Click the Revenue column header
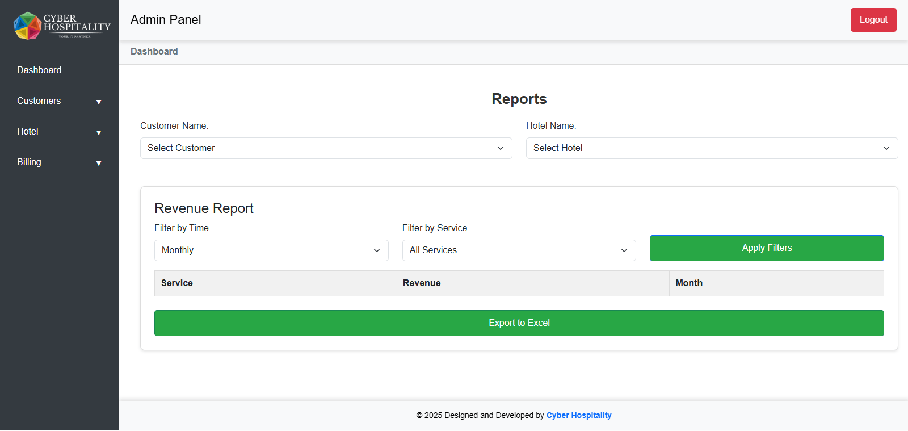This screenshot has height=431, width=908. click(422, 283)
